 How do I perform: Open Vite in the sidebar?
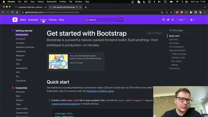coord(18,64)
